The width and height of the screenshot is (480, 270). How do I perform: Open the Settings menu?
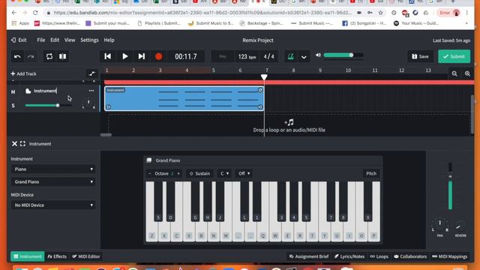tap(89, 40)
